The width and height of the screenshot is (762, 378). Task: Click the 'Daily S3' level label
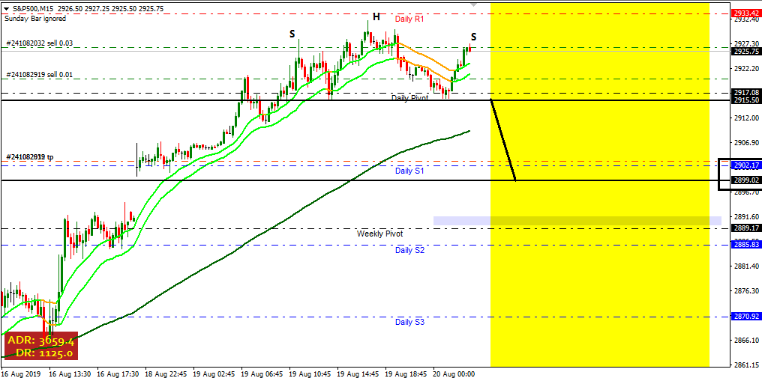[409, 322]
